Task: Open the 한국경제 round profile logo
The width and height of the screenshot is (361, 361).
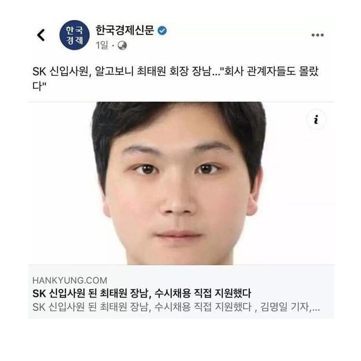Action: click(x=74, y=35)
